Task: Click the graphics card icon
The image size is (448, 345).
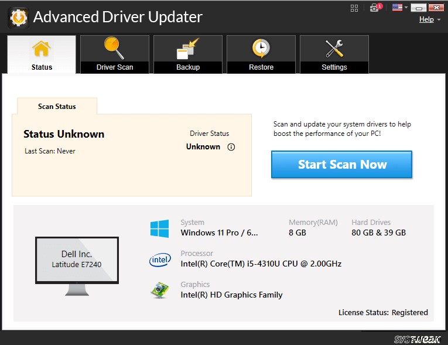Action: coord(160,290)
